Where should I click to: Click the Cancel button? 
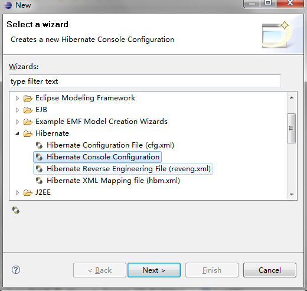[x=270, y=270]
